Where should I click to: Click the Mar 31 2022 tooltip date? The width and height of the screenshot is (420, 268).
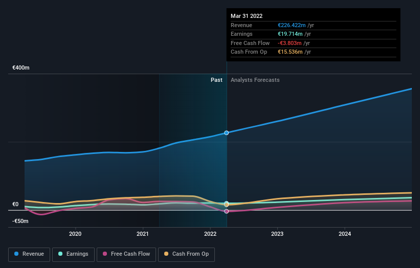pos(247,16)
